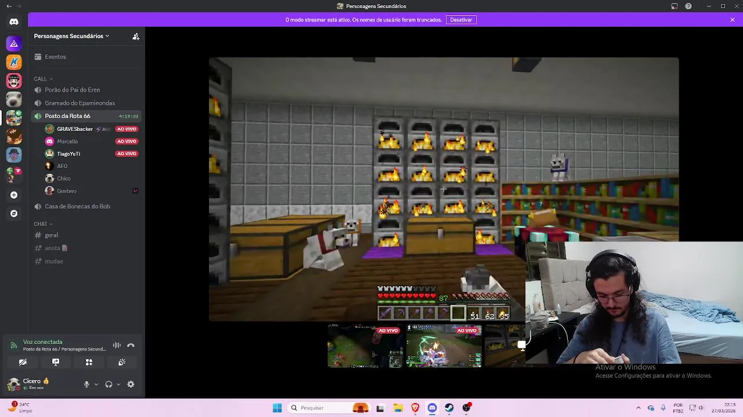The height and width of the screenshot is (417, 743).
Task: Open the mustache face server icon
Action: click(x=14, y=81)
